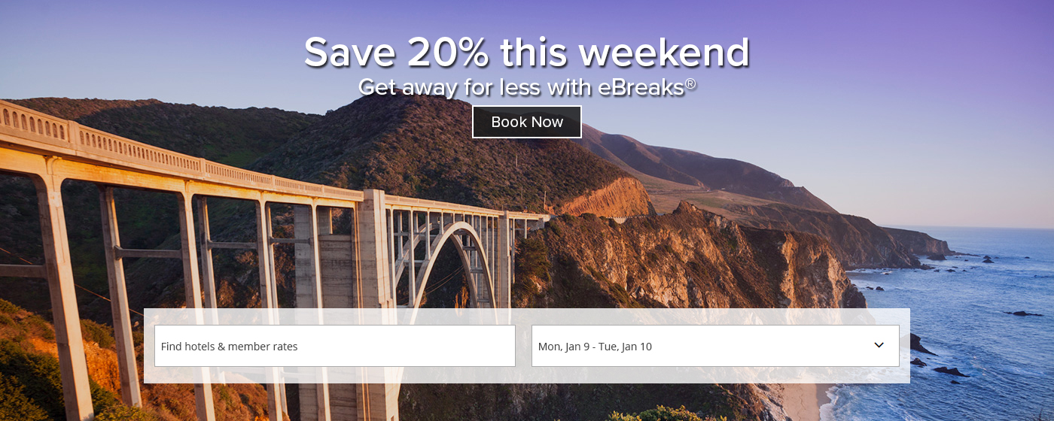
Task: Open the stay dates dropdown field
Action: pos(700,346)
